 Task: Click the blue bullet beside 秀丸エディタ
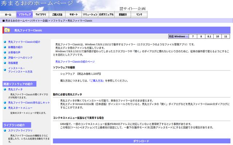coord(5,90)
